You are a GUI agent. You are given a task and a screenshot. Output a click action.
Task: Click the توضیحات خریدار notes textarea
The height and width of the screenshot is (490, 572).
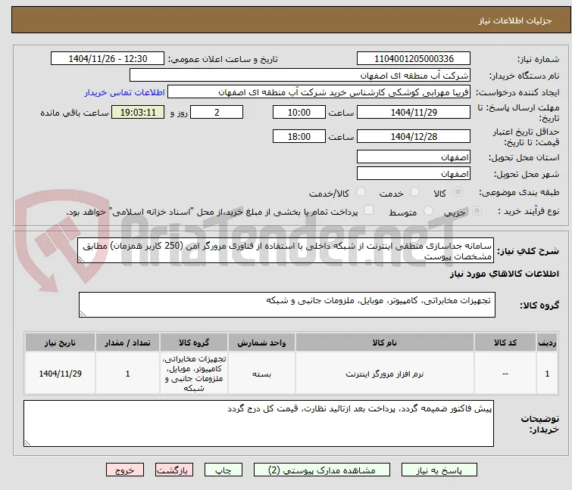pos(258,423)
